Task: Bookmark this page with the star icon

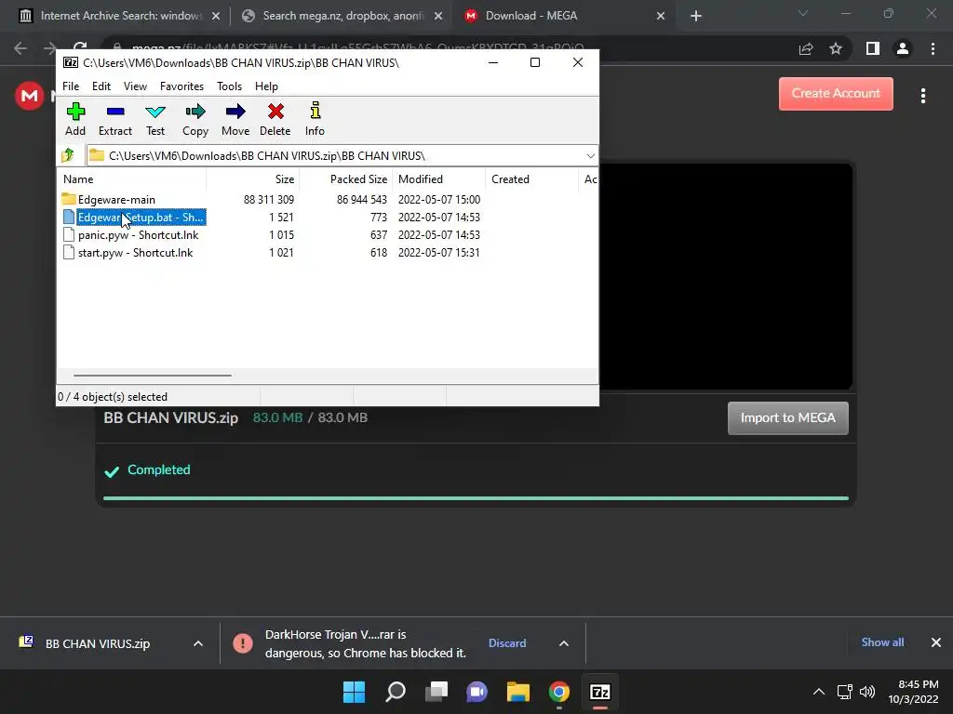Action: pyautogui.click(x=836, y=48)
